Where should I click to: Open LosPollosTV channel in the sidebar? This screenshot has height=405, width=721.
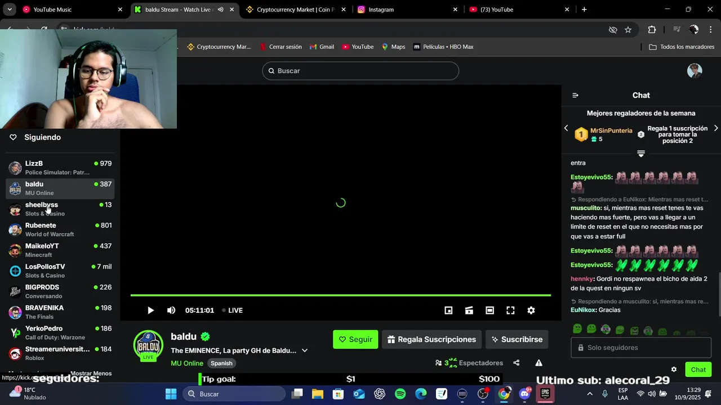click(60, 271)
